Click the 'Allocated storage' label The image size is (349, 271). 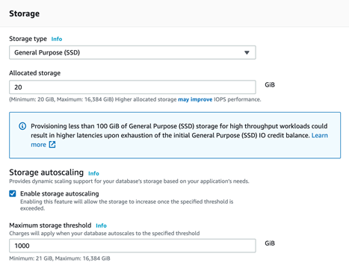[35, 73]
